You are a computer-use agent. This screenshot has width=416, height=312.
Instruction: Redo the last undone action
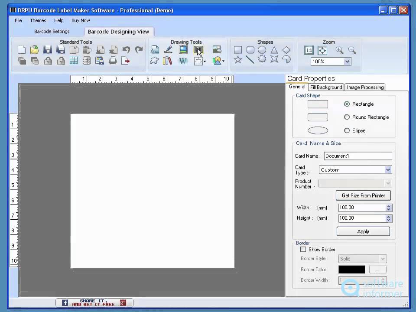139,49
